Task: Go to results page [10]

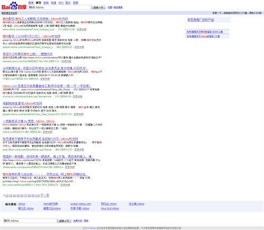Action: (37, 196)
